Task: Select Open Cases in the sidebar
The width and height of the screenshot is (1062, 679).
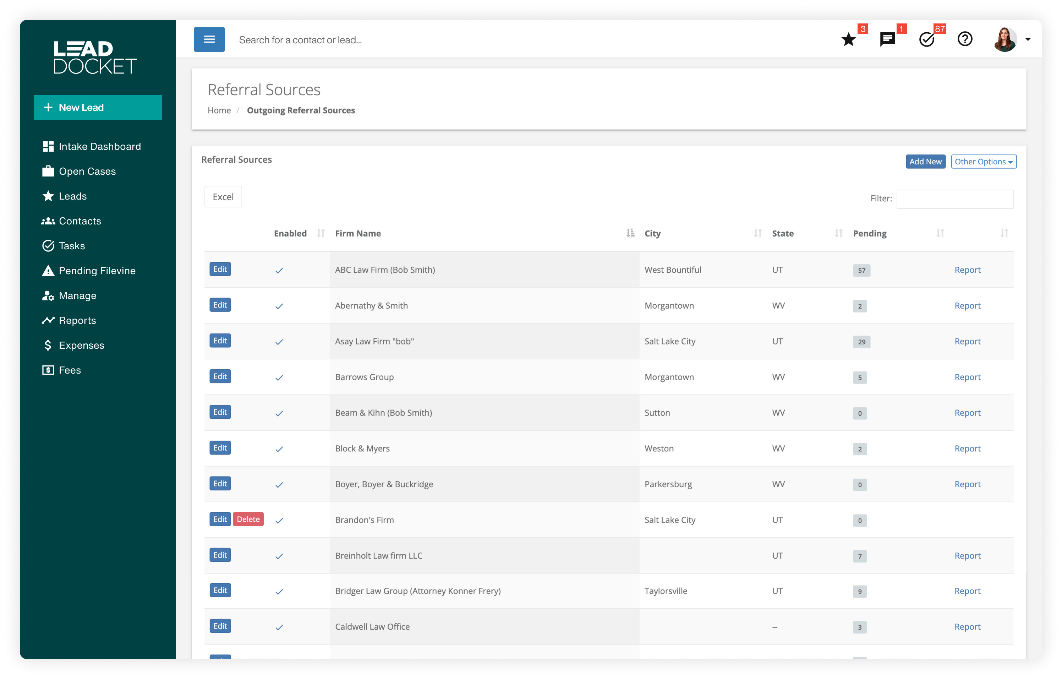Action: coord(87,171)
